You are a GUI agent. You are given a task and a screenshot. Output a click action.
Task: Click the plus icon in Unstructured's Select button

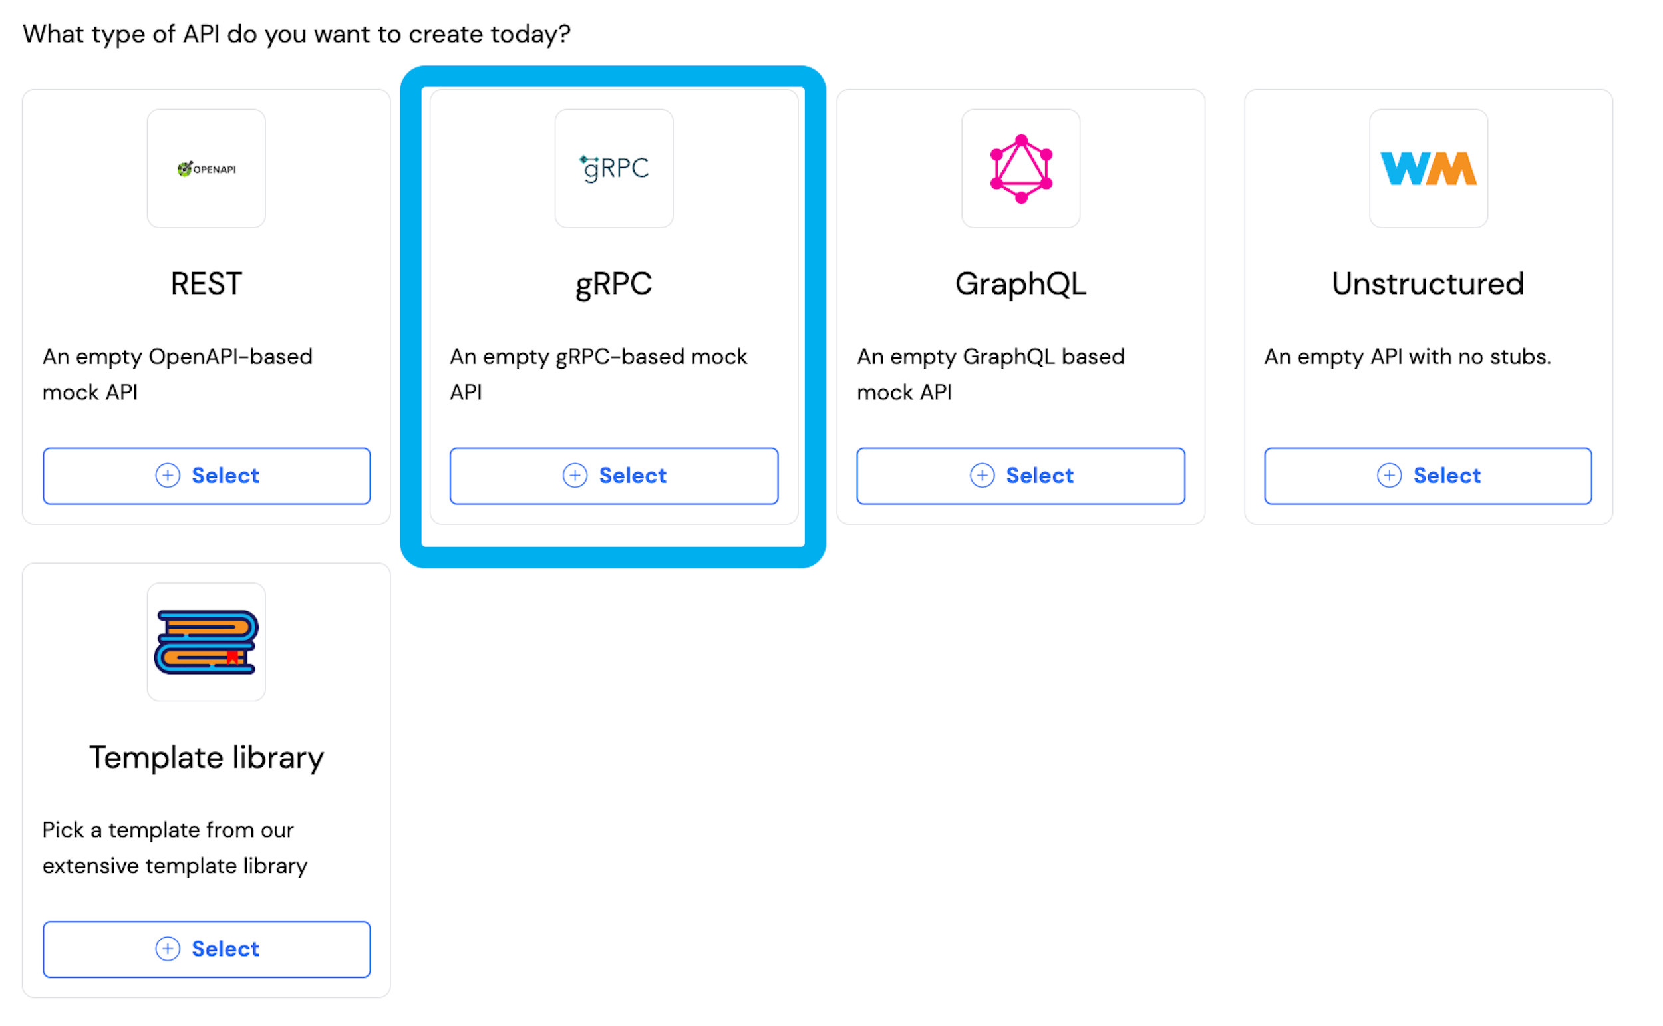coord(1389,476)
